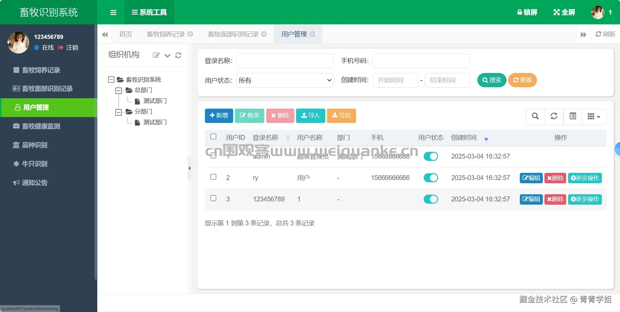
Task: Sort by 创建时间 column arrow
Action: click(486, 139)
